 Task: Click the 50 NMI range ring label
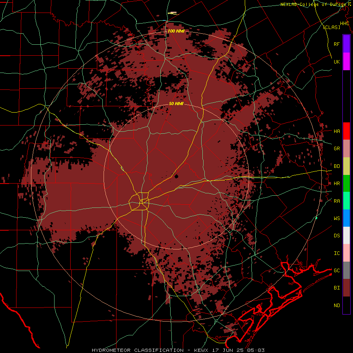[x=176, y=104]
